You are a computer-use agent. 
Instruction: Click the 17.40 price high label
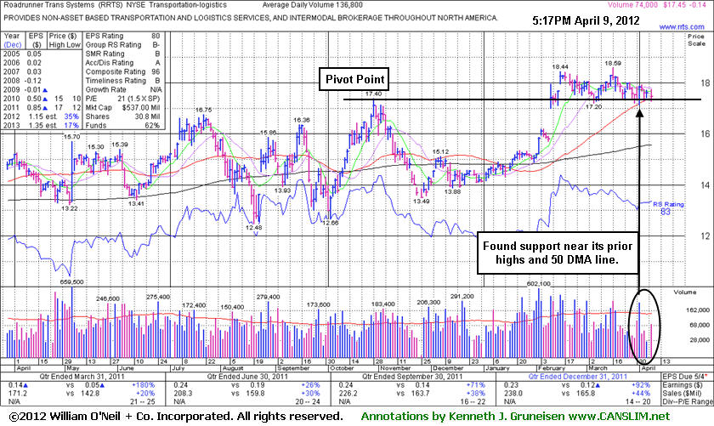pos(373,94)
